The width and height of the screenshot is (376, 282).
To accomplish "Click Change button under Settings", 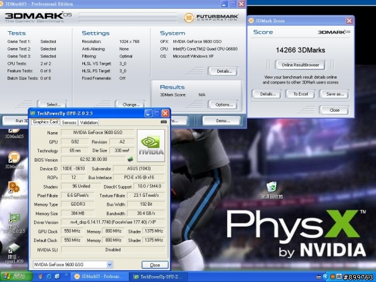I will (x=130, y=105).
